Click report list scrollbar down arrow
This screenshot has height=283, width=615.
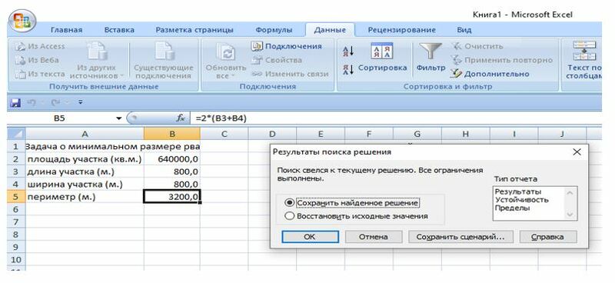570,215
